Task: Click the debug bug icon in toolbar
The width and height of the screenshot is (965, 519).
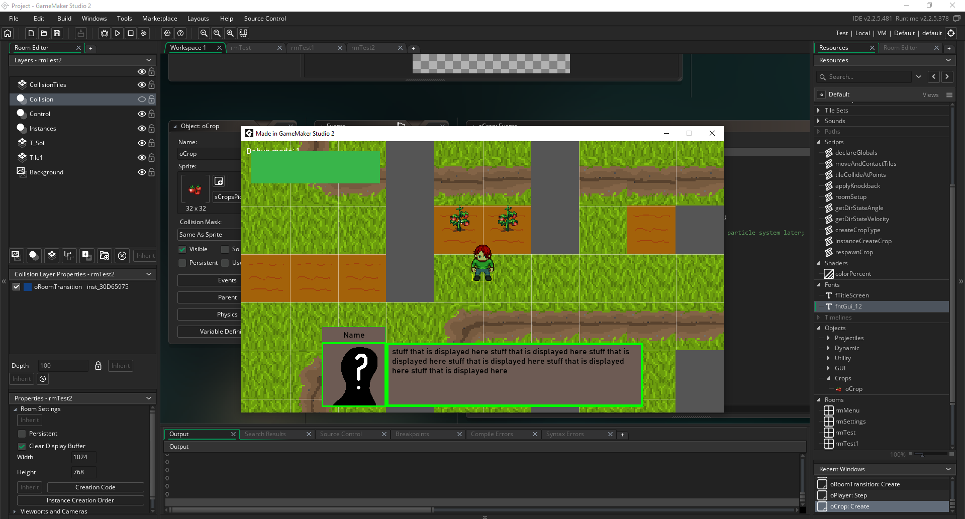Action: pos(104,33)
